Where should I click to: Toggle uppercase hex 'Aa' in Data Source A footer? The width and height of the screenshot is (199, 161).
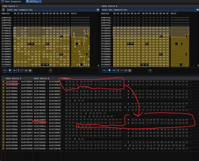pyautogui.click(x=5, y=70)
